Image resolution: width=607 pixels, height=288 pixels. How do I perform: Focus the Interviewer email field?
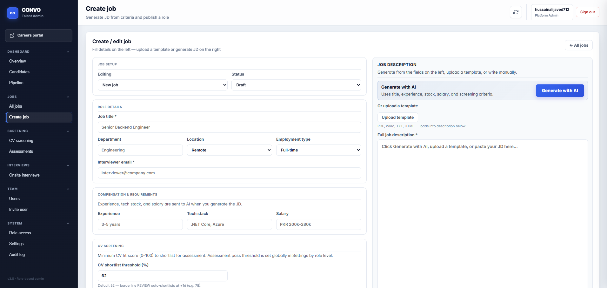click(229, 173)
